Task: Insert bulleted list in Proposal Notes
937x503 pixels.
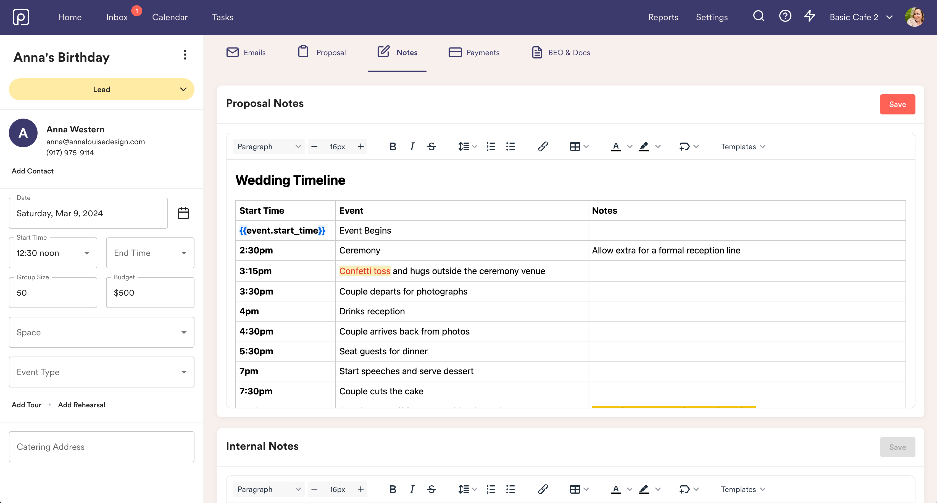Action: [x=510, y=147]
